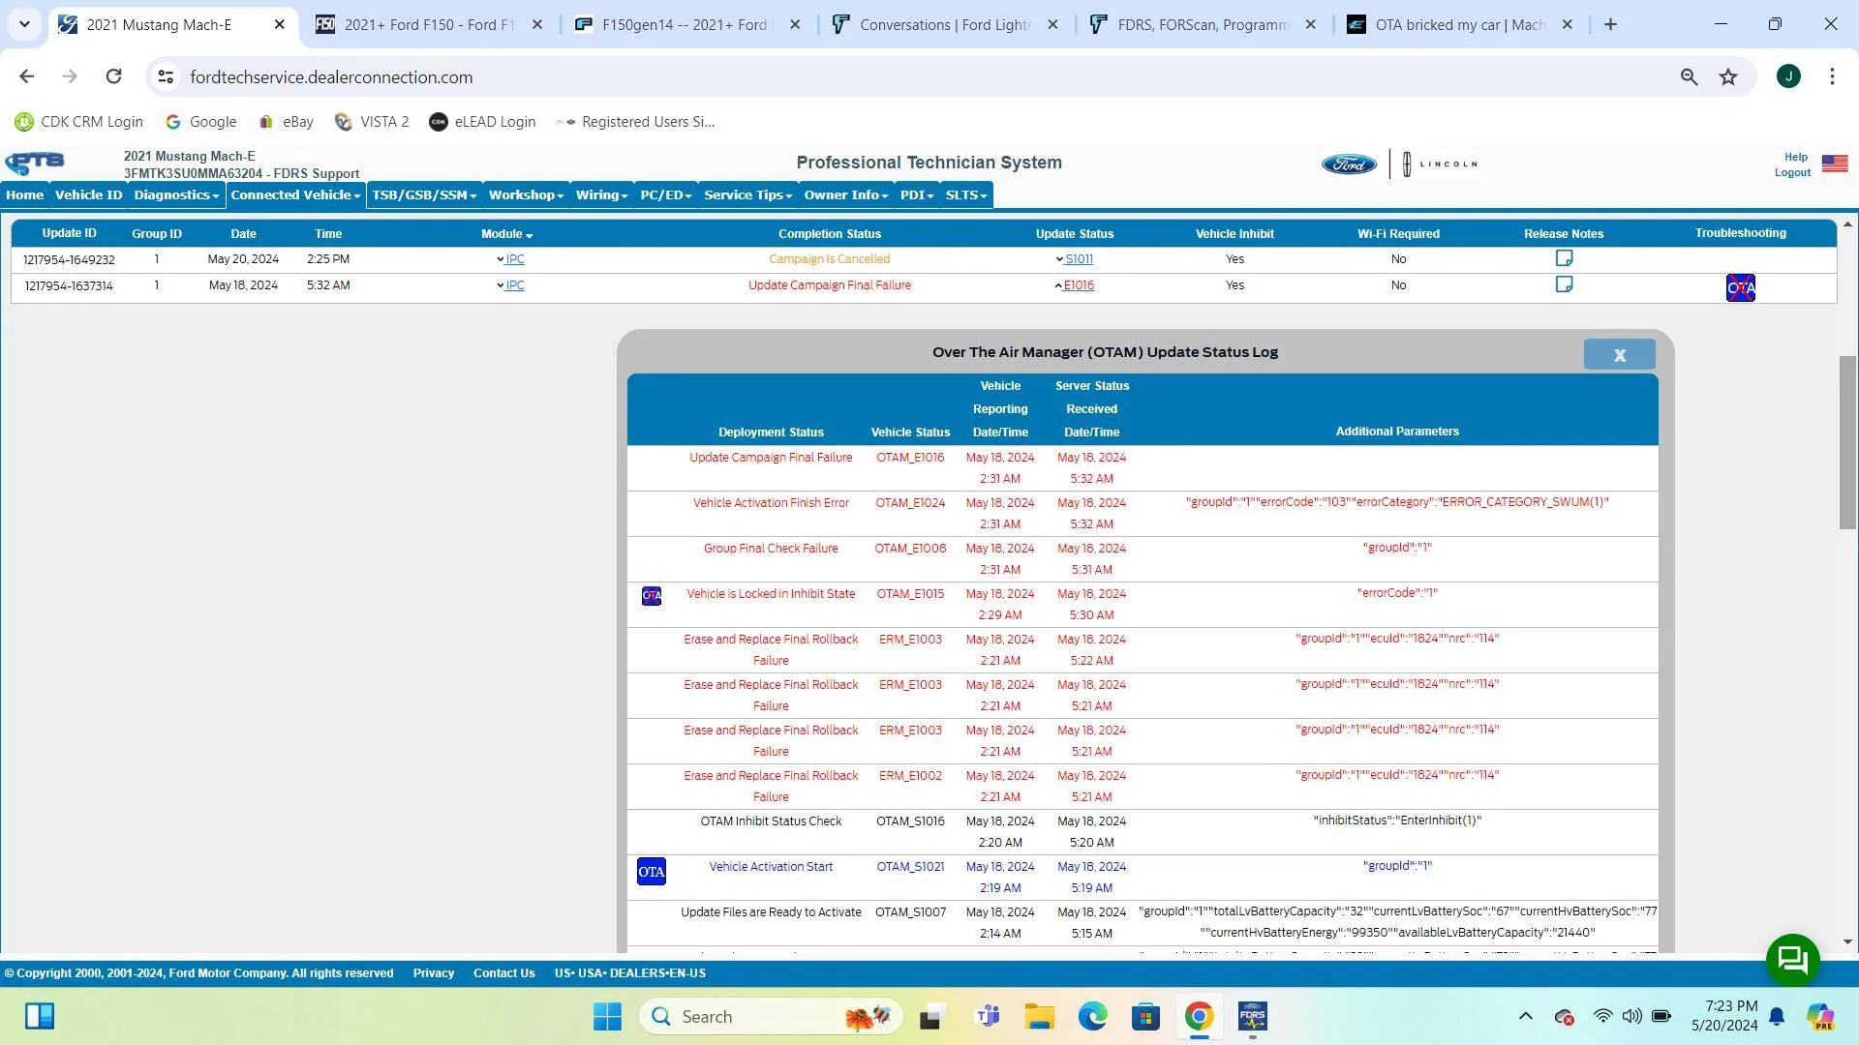
Task: Expand the Owner Info menu
Action: tap(846, 195)
